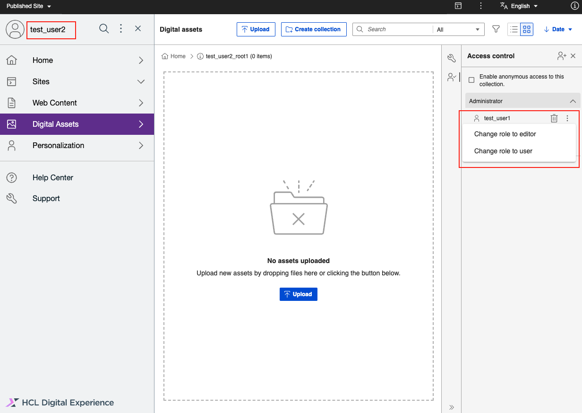Choose Change role to editor
This screenshot has height=413, width=582.
(505, 134)
